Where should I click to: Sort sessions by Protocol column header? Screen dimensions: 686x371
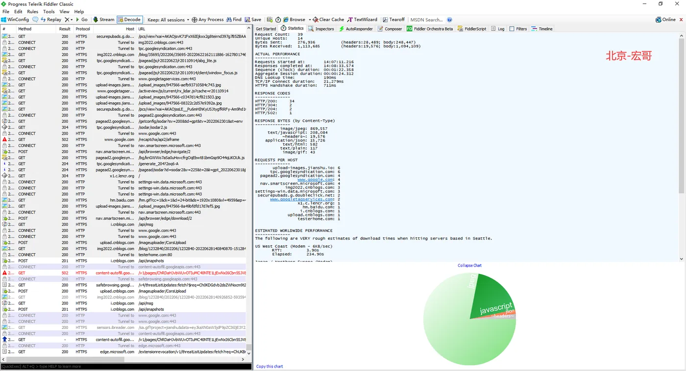84,29
